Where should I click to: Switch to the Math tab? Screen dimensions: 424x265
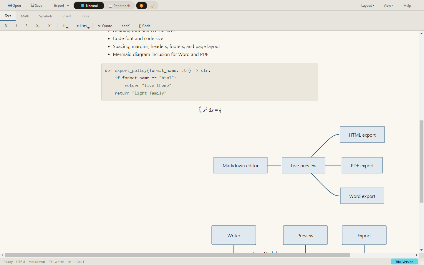(x=25, y=16)
